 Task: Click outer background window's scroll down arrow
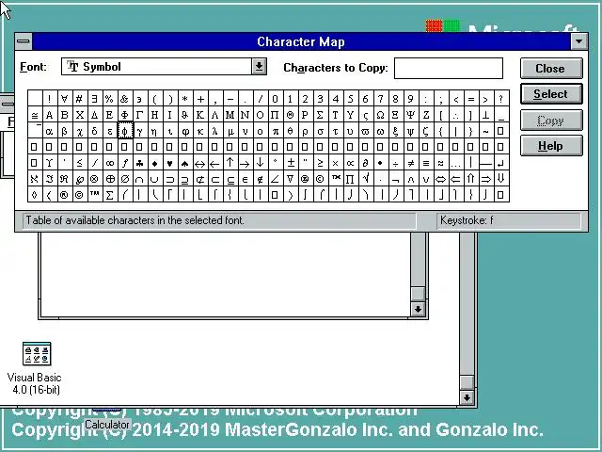467,397
